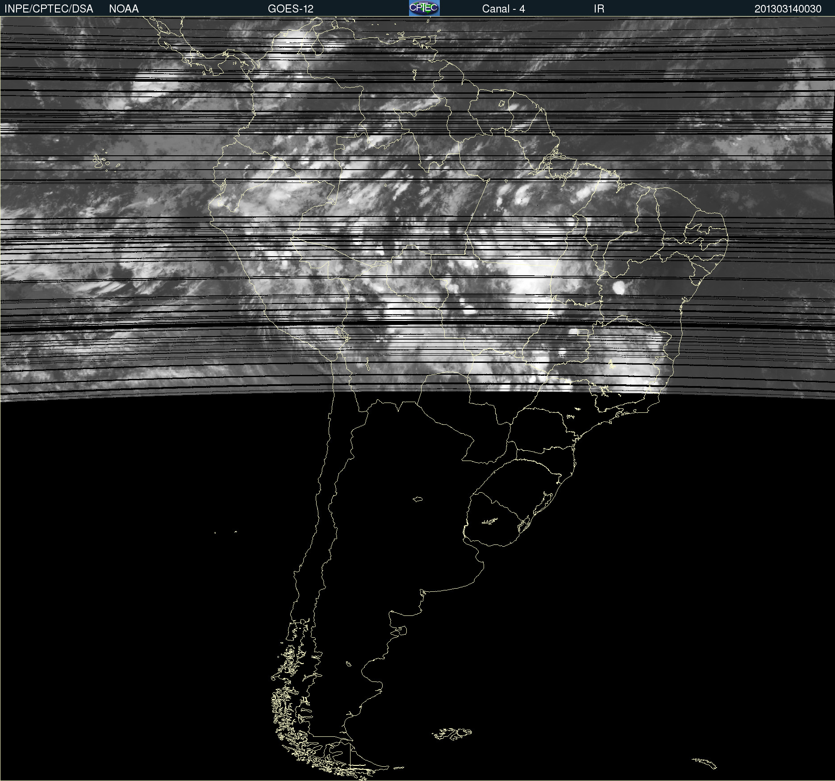Click the Galápagos Islands outline in Pacific
This screenshot has width=835, height=781.
[100, 162]
